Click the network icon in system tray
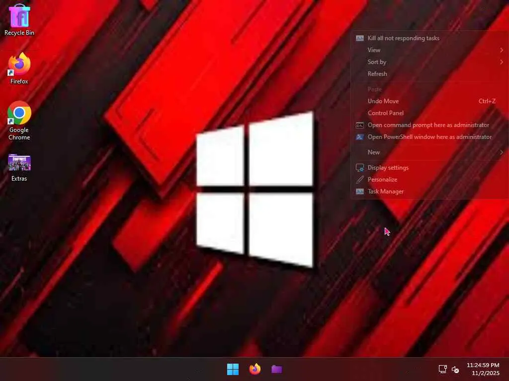The width and height of the screenshot is (509, 381). coord(442,369)
